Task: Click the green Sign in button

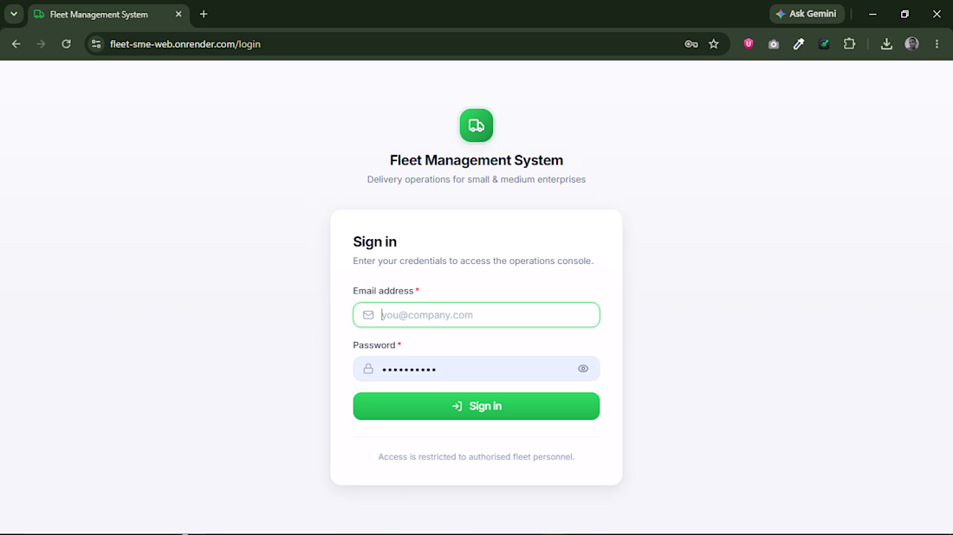Action: (x=476, y=406)
